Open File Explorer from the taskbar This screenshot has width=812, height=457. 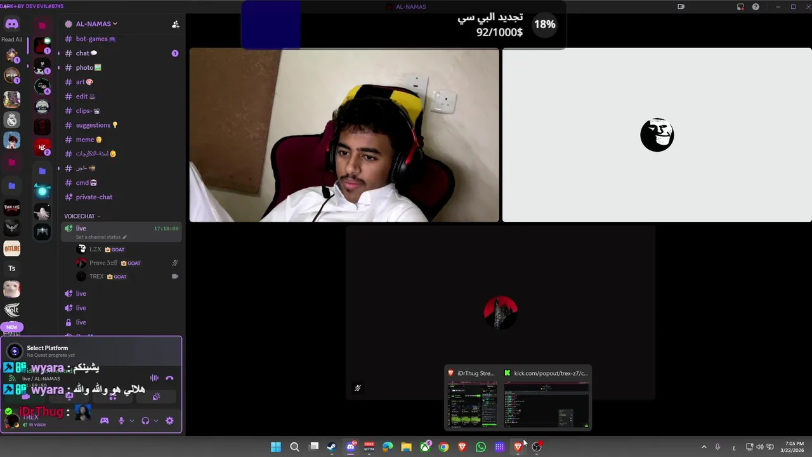pyautogui.click(x=406, y=447)
